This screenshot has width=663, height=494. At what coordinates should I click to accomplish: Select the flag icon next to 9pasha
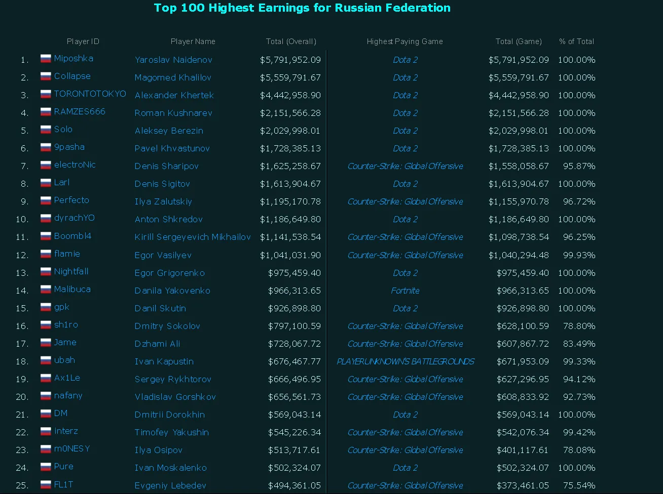(46, 147)
